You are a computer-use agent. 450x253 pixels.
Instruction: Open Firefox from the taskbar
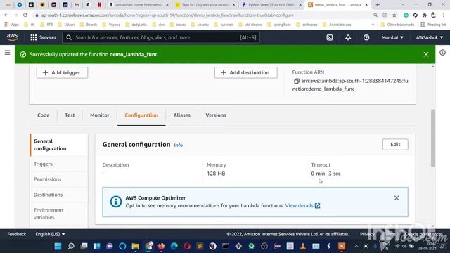pos(161,247)
